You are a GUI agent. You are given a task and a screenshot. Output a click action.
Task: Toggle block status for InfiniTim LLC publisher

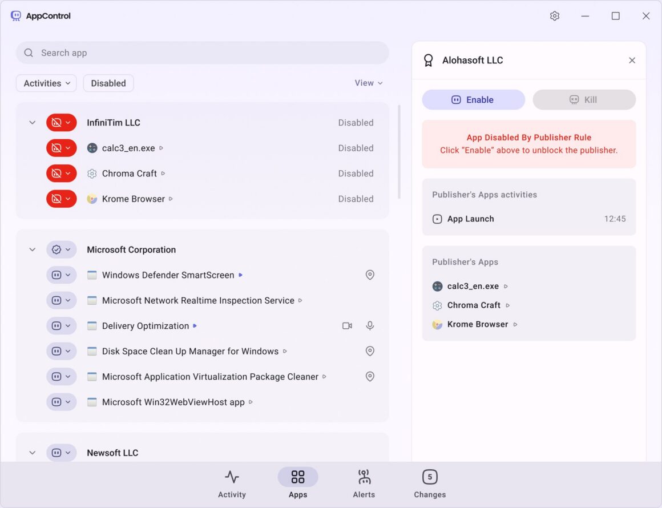click(x=61, y=123)
